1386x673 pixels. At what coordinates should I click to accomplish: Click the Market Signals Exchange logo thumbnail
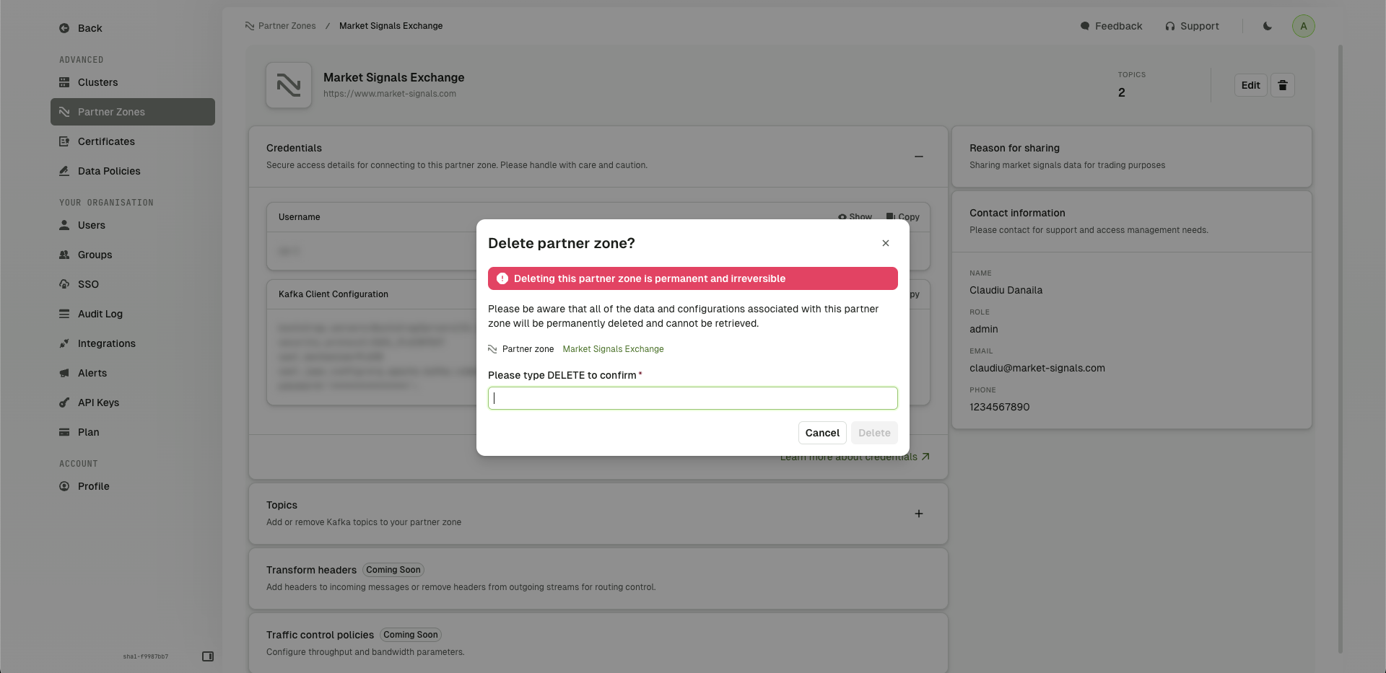289,85
